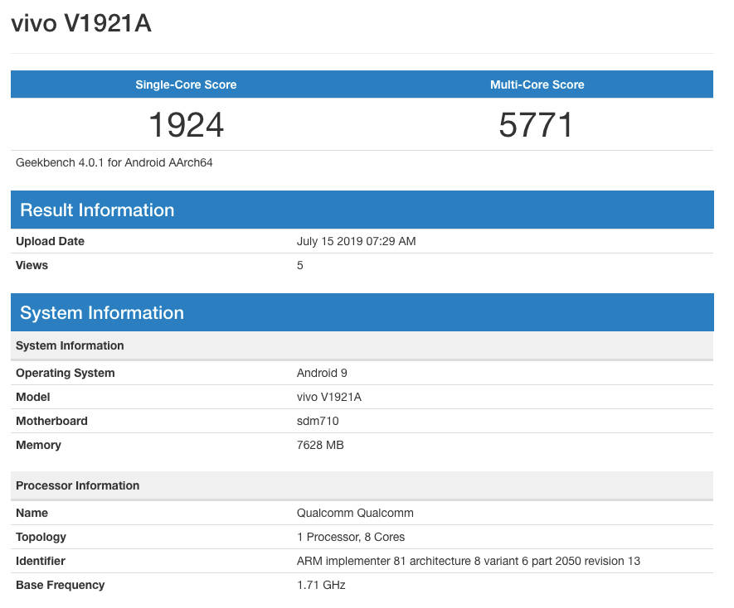Select the sdm710 motherboard value
This screenshot has width=734, height=608.
click(x=318, y=421)
